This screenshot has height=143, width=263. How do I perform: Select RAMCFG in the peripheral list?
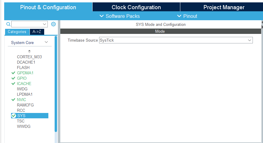(x=25, y=105)
